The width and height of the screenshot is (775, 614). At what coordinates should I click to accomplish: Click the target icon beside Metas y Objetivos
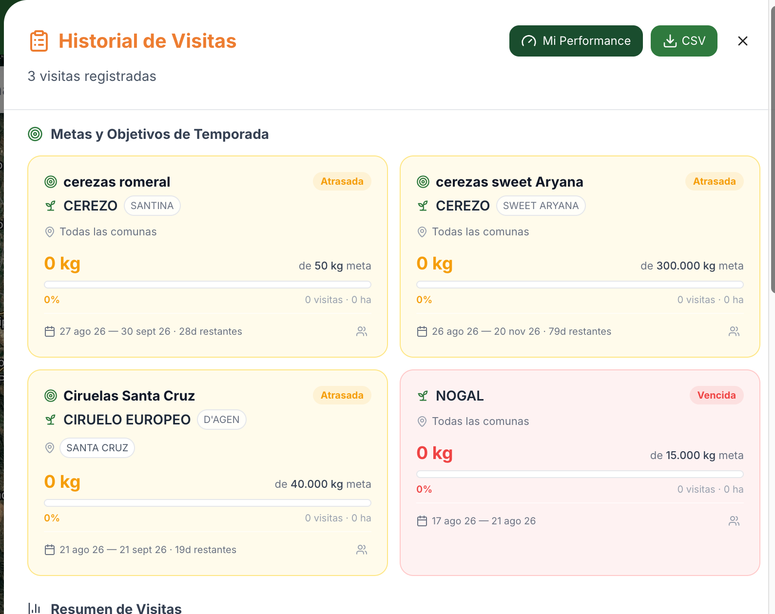pos(35,134)
